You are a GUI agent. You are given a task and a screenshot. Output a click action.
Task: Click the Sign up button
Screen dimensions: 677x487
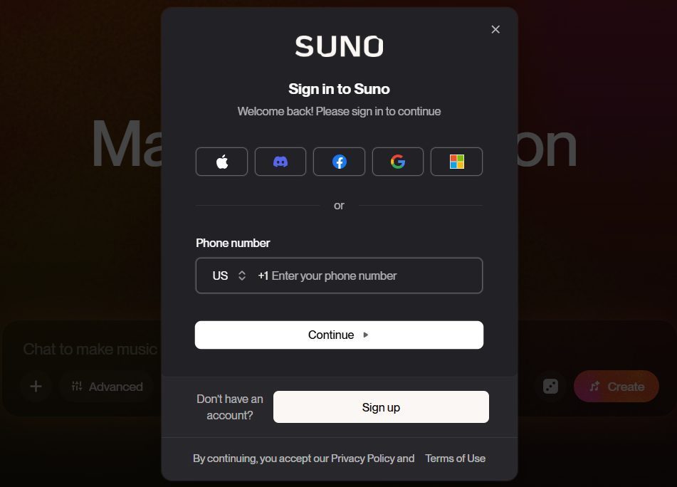coord(381,407)
